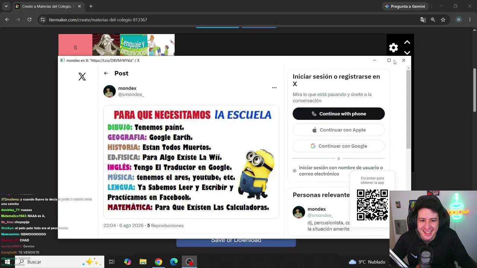Open OBS Studio on the taskbar
Image resolution: width=477 pixels, height=268 pixels.
point(189,262)
